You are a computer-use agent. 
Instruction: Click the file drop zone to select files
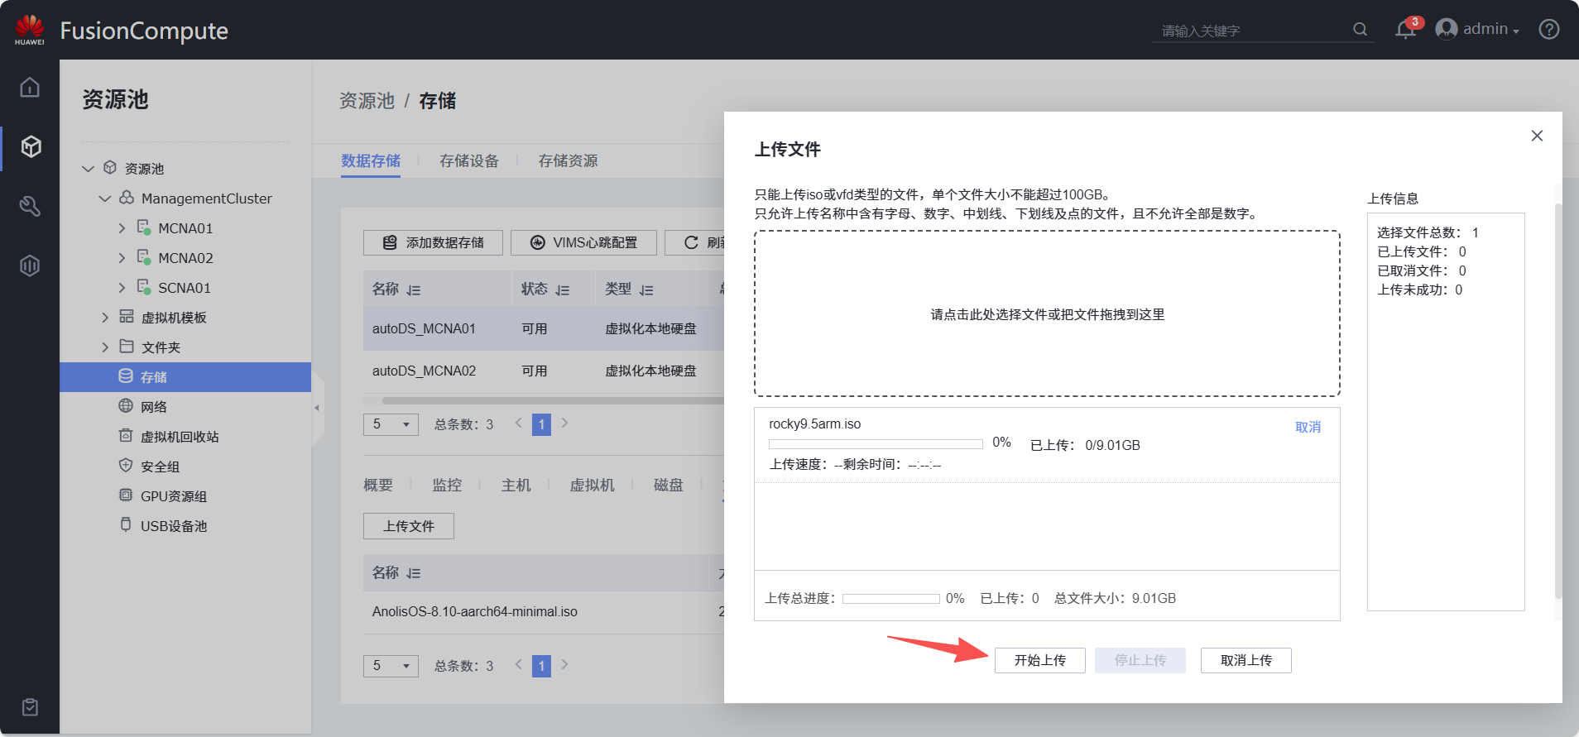(1047, 313)
